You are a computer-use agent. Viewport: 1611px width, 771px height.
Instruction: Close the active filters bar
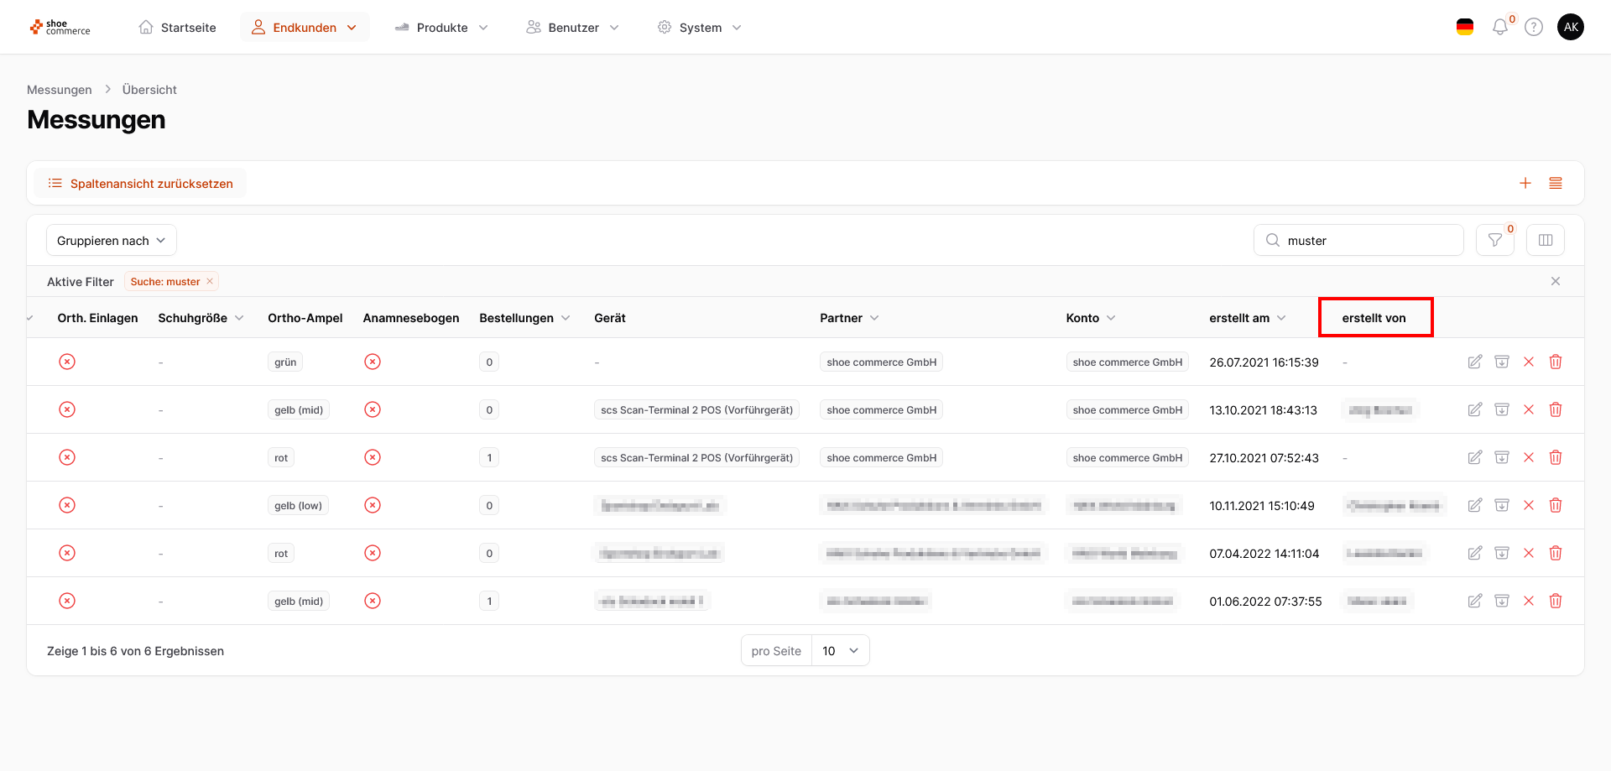click(x=1556, y=282)
